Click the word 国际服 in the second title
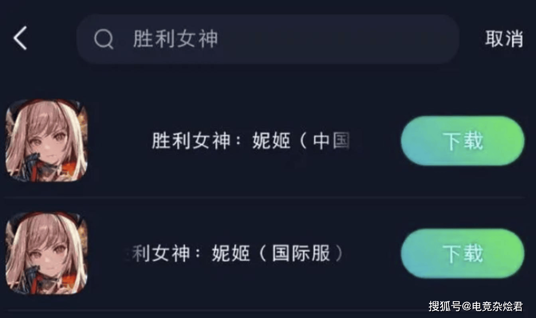The height and width of the screenshot is (318, 536). click(x=301, y=254)
